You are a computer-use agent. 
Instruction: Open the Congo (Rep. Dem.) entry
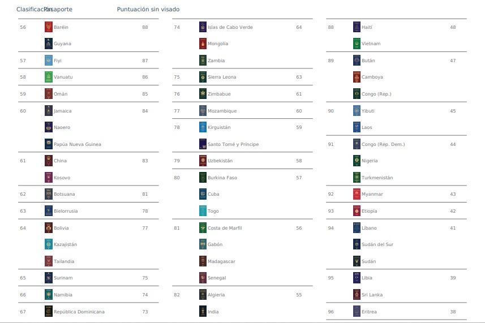(x=383, y=144)
